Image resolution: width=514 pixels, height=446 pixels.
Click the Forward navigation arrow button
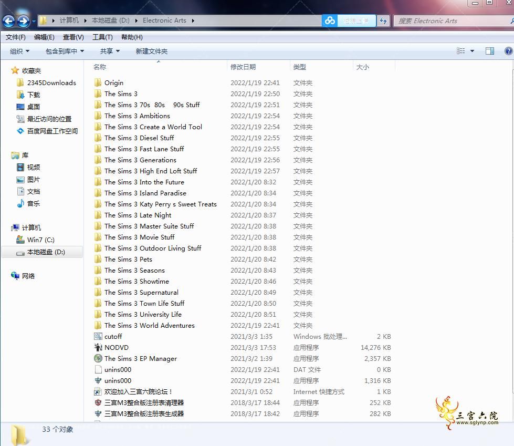(23, 22)
